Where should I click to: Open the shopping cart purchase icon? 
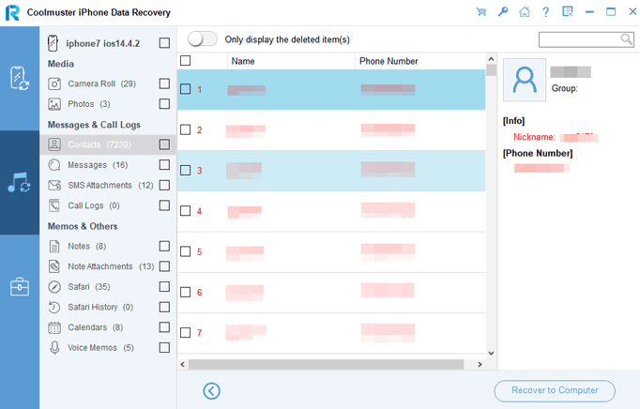[x=481, y=11]
